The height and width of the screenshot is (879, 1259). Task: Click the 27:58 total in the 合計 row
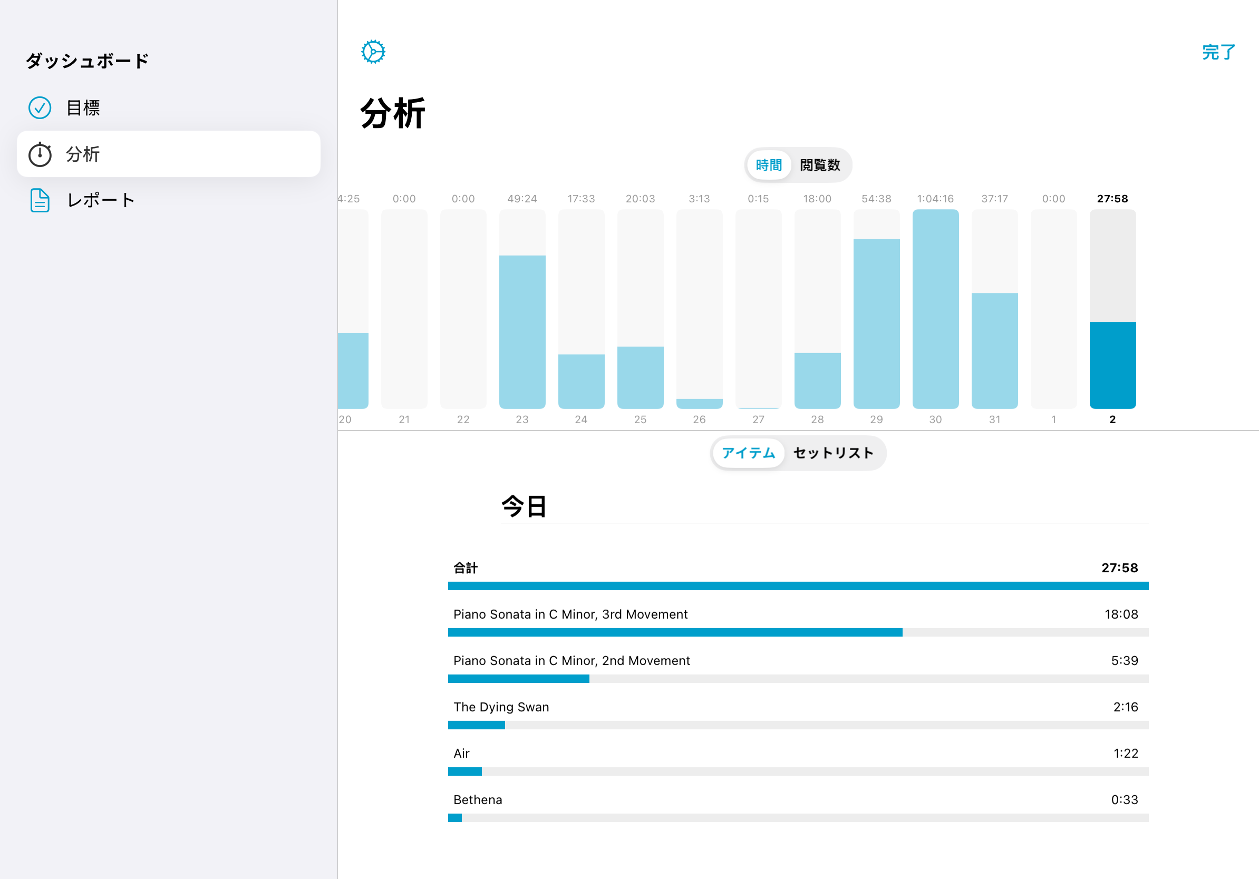(x=1120, y=568)
